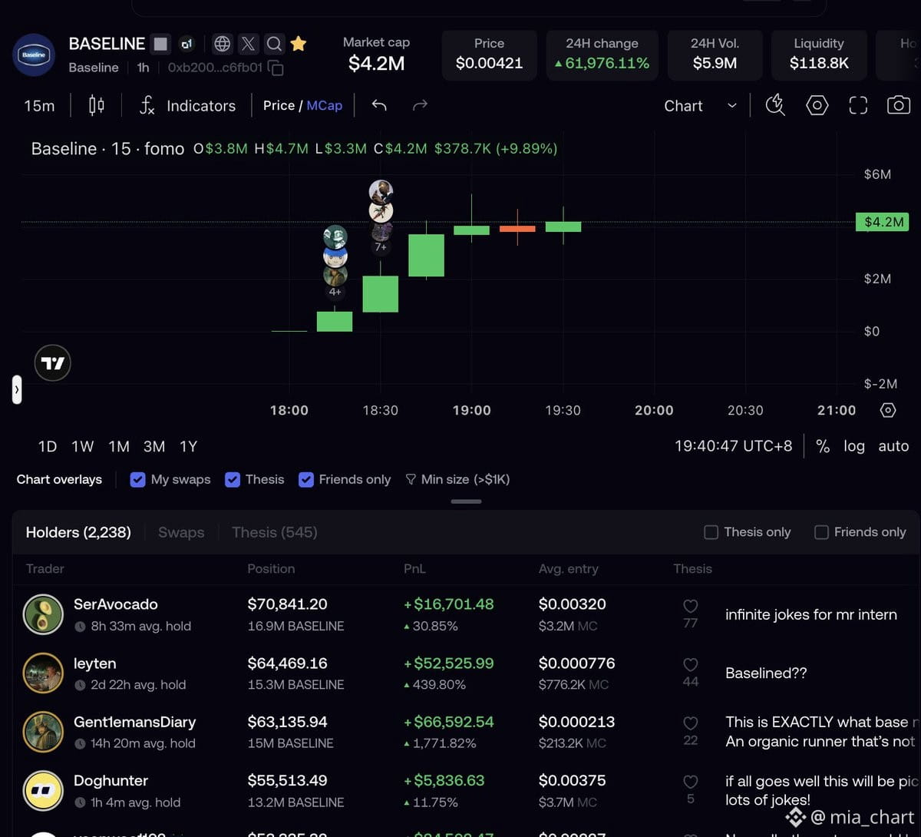Switch to the Swaps tab
The image size is (921, 837).
coord(181,532)
